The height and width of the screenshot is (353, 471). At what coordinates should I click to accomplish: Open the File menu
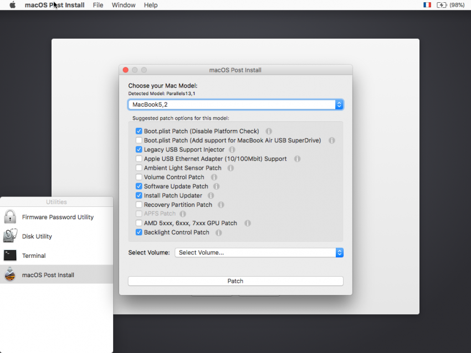98,5
